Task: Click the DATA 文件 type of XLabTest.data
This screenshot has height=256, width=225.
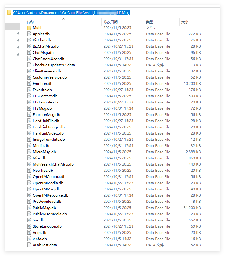Action: [155, 245]
